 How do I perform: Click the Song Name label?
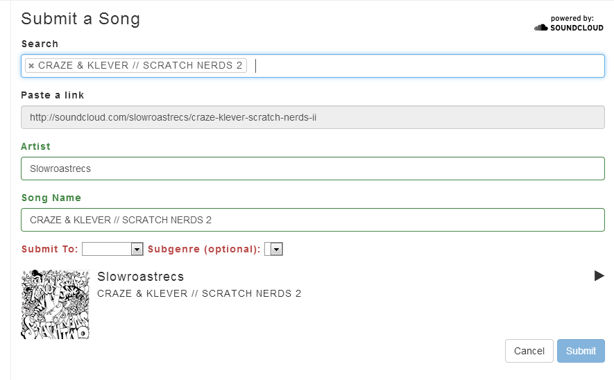(51, 198)
